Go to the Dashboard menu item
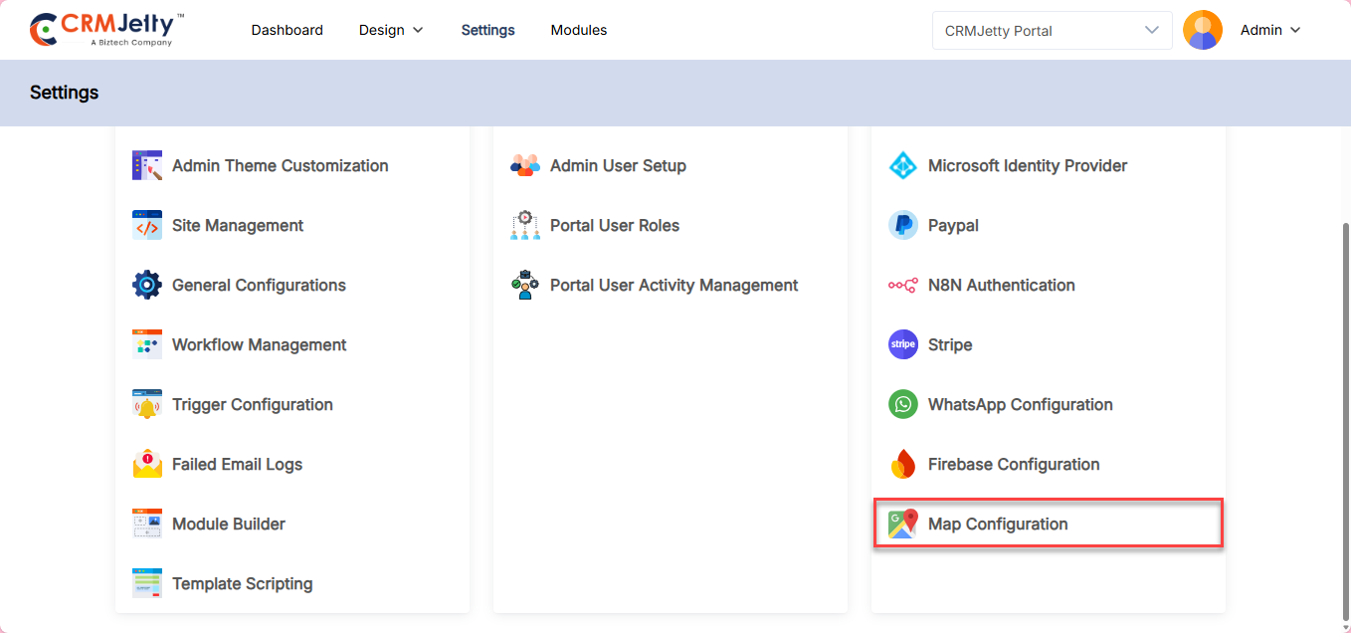The width and height of the screenshot is (1351, 633). (287, 30)
